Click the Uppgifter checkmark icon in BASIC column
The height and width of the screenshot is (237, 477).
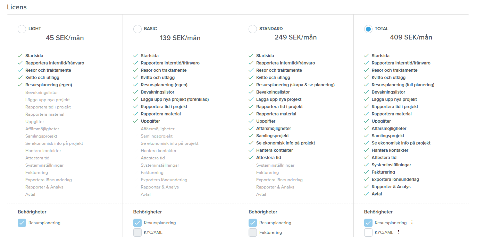point(136,121)
